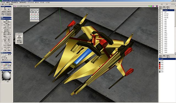Expand the 編集 panel header

click(6, 17)
